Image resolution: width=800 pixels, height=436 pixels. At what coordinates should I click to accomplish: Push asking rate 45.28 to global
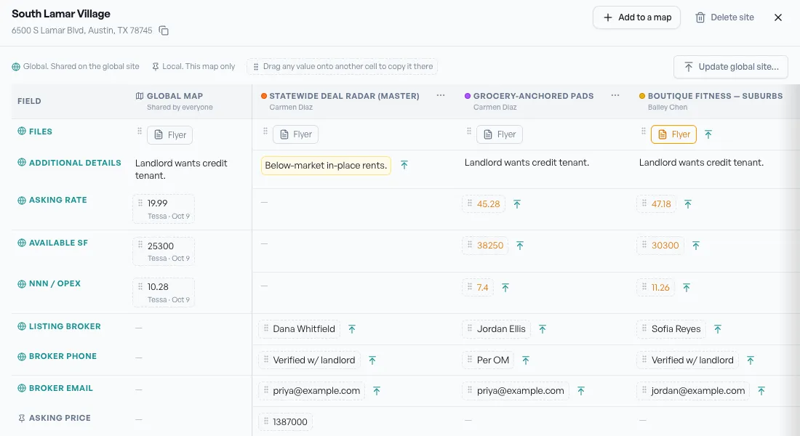[517, 204]
